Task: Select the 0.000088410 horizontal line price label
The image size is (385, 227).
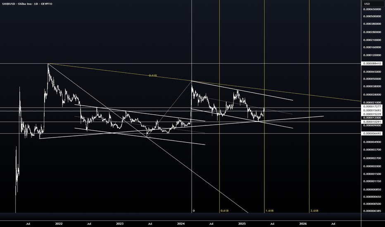Action: pos(372,64)
